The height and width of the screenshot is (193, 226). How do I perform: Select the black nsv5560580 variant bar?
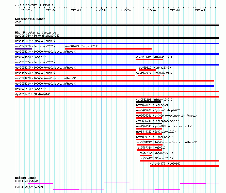tap(117, 38)
